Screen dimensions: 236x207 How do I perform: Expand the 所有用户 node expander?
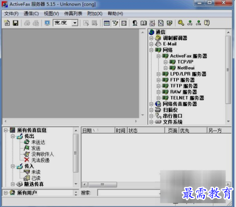6,193
